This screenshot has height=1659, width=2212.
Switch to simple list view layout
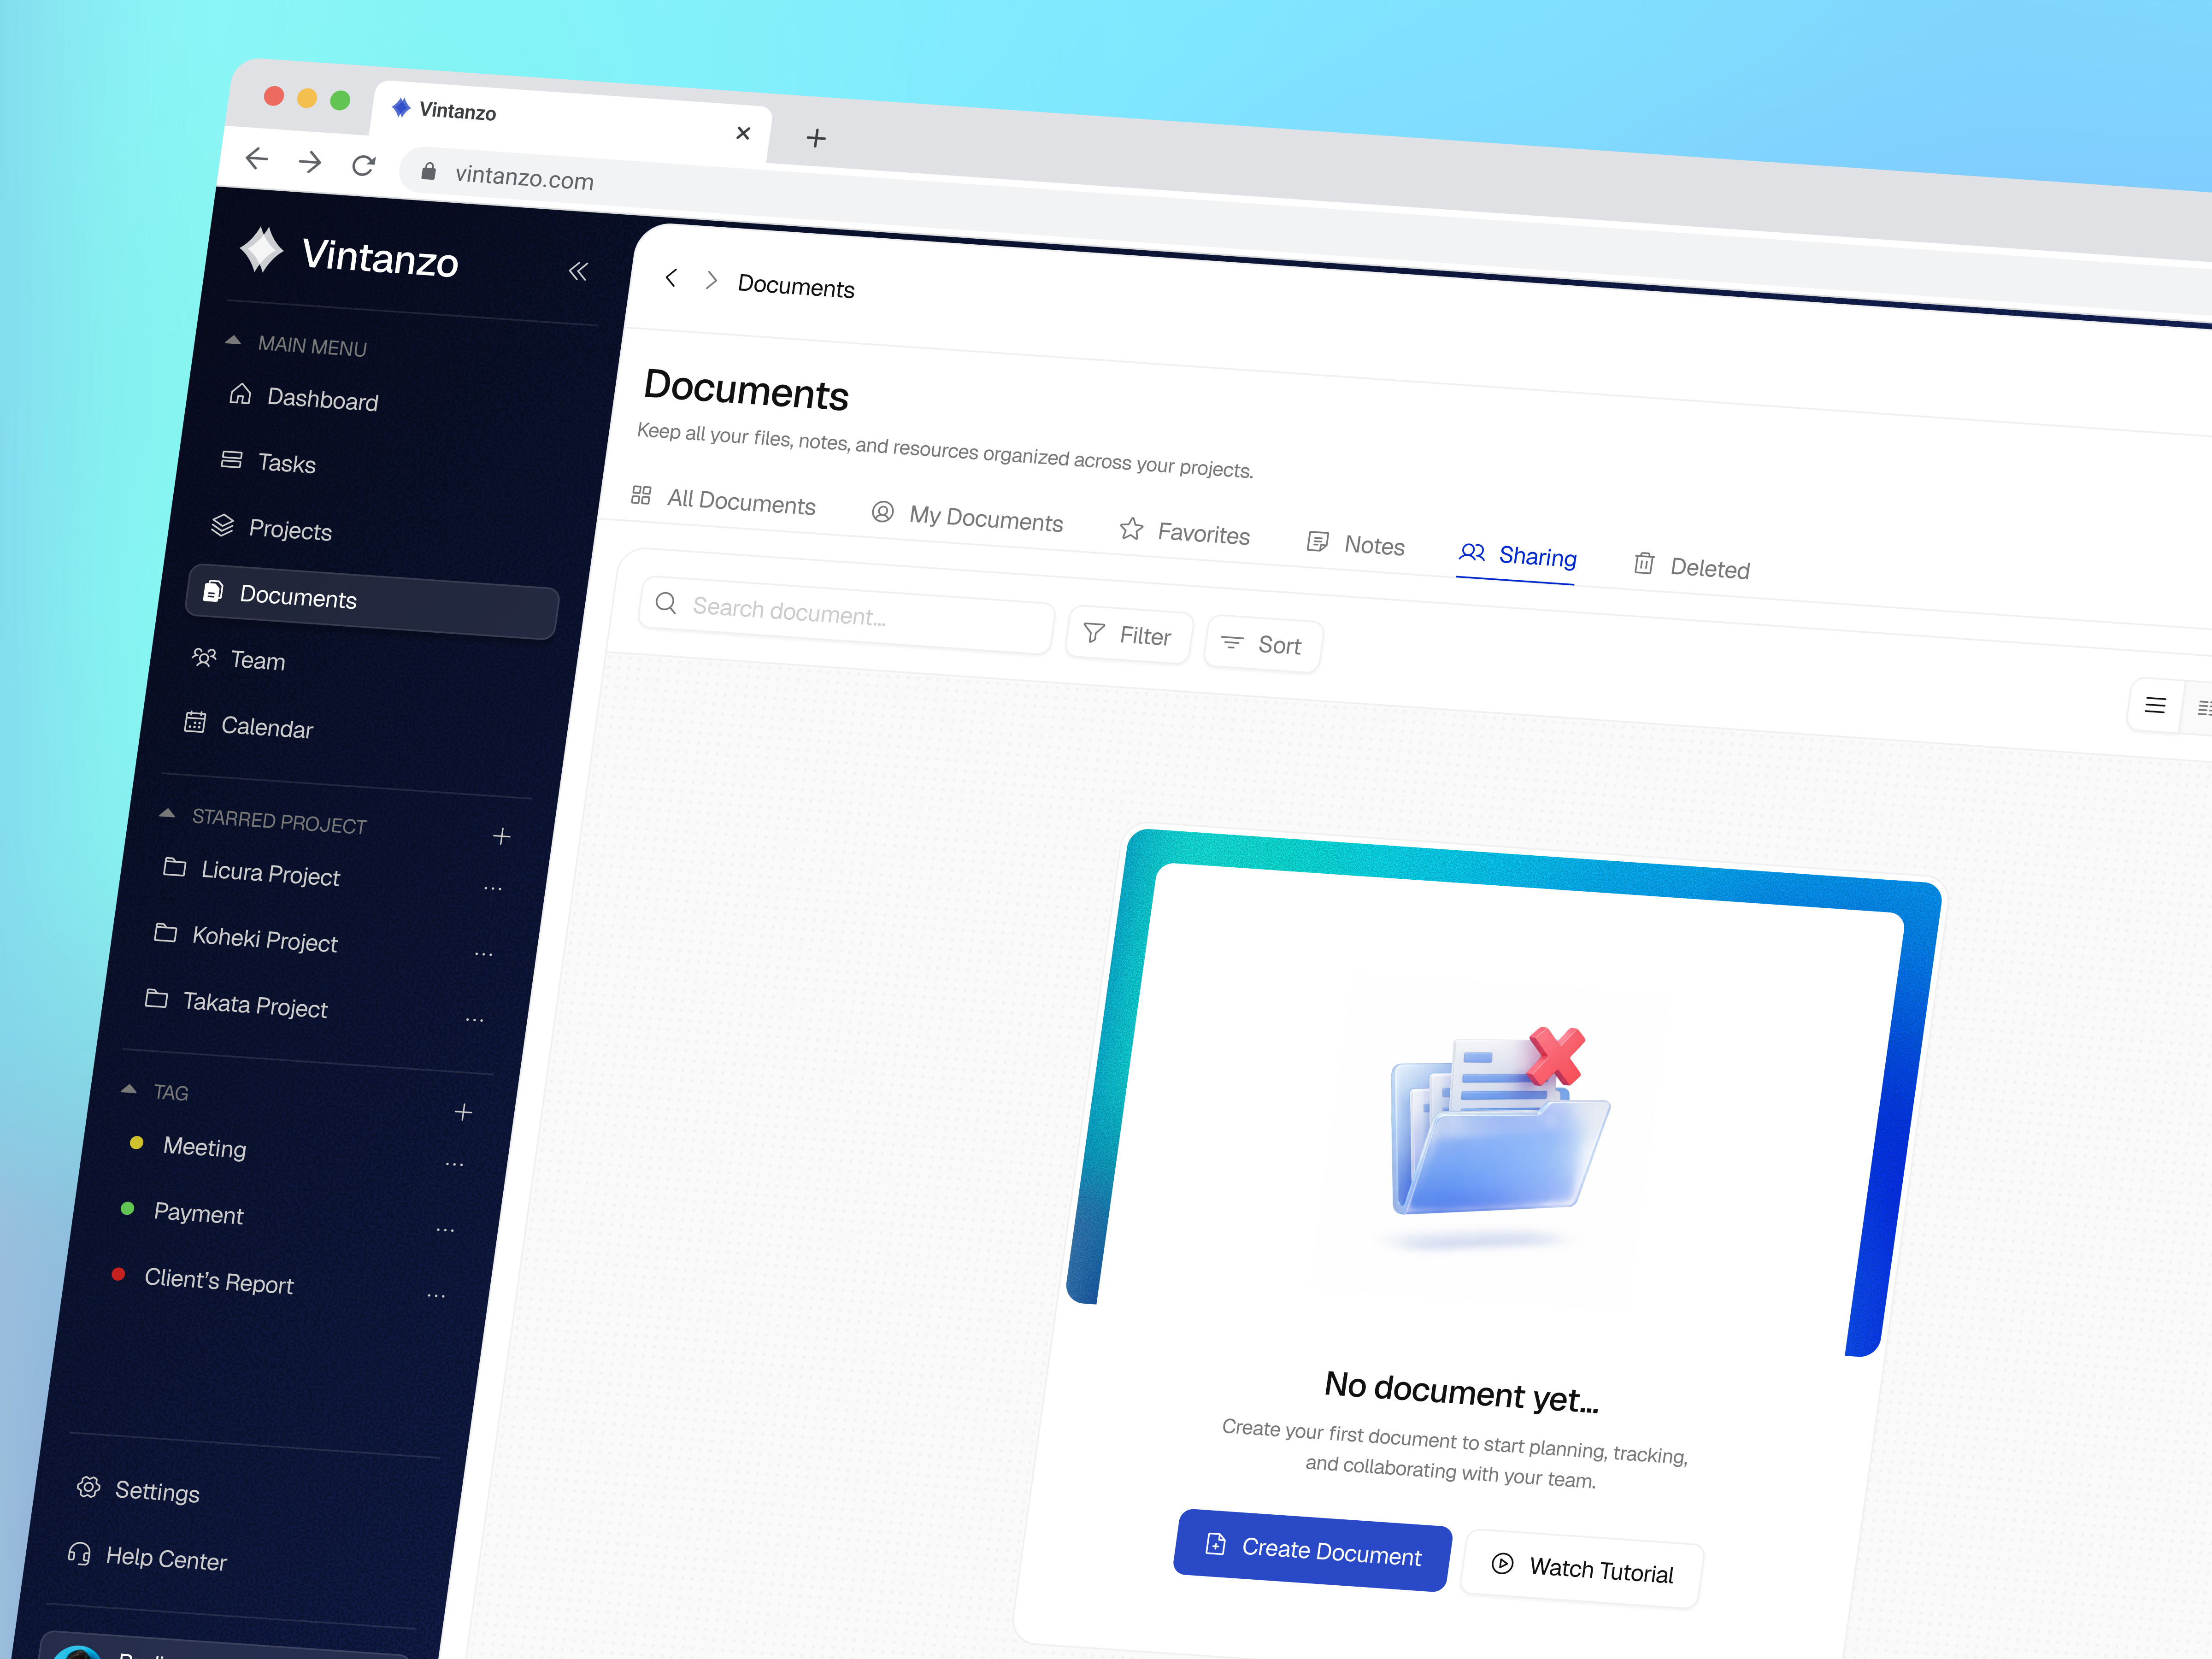tap(2156, 705)
